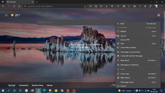Open Windows Start menu
165x93 pixels.
coord(3,91)
